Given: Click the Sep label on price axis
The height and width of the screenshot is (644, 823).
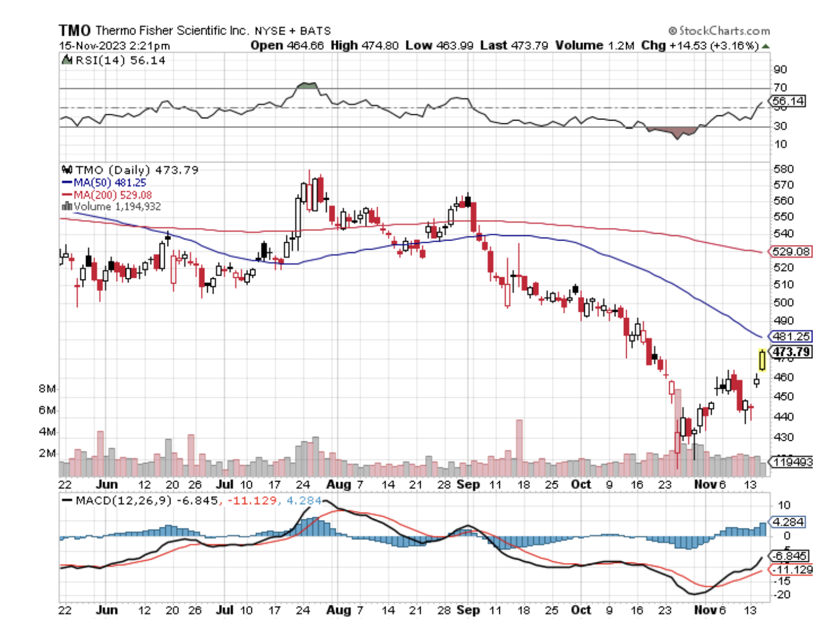Looking at the screenshot, I should pyautogui.click(x=468, y=484).
